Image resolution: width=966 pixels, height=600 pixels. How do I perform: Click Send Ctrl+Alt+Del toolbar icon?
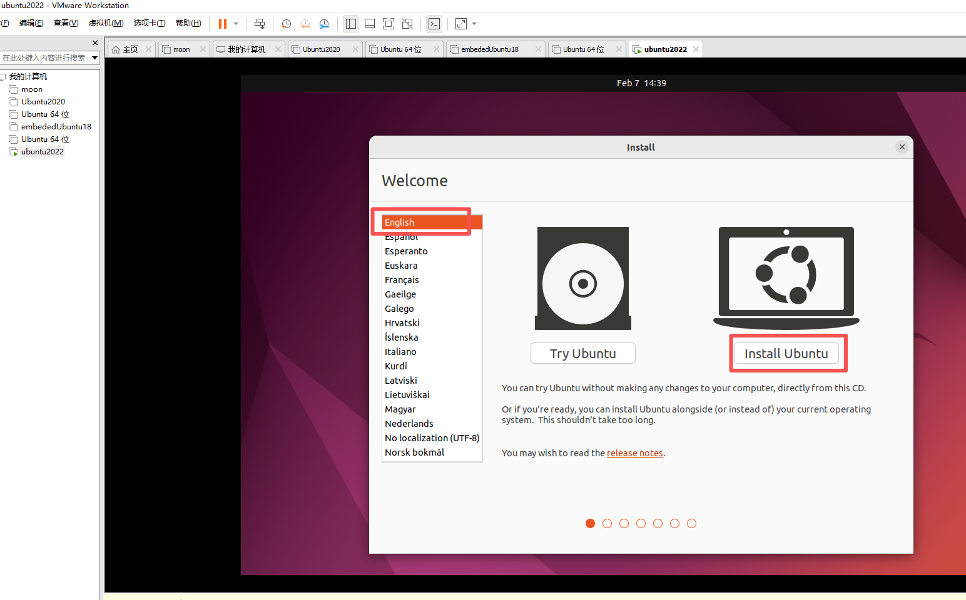[x=260, y=24]
